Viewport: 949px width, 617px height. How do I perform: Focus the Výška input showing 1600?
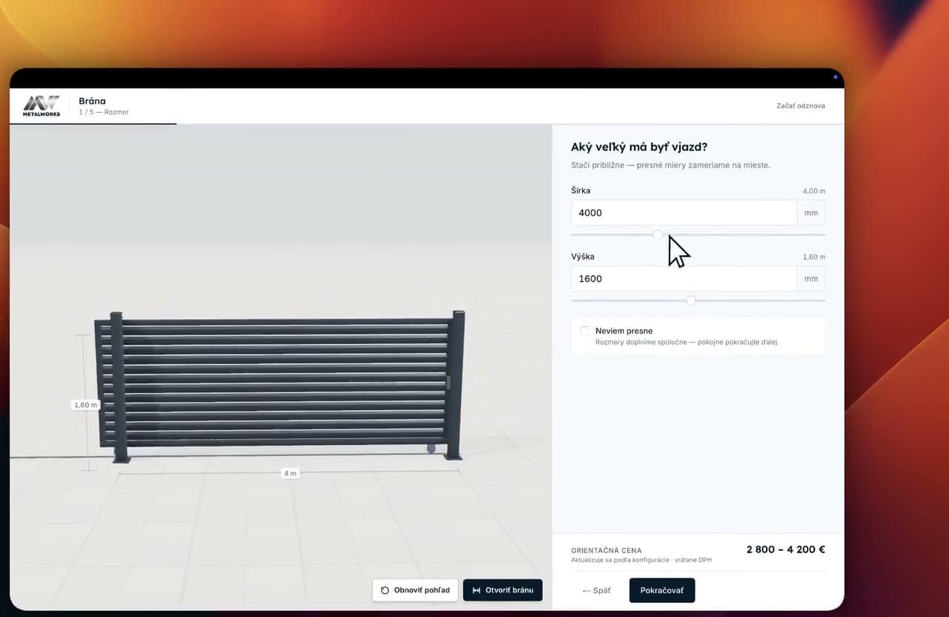coord(684,279)
